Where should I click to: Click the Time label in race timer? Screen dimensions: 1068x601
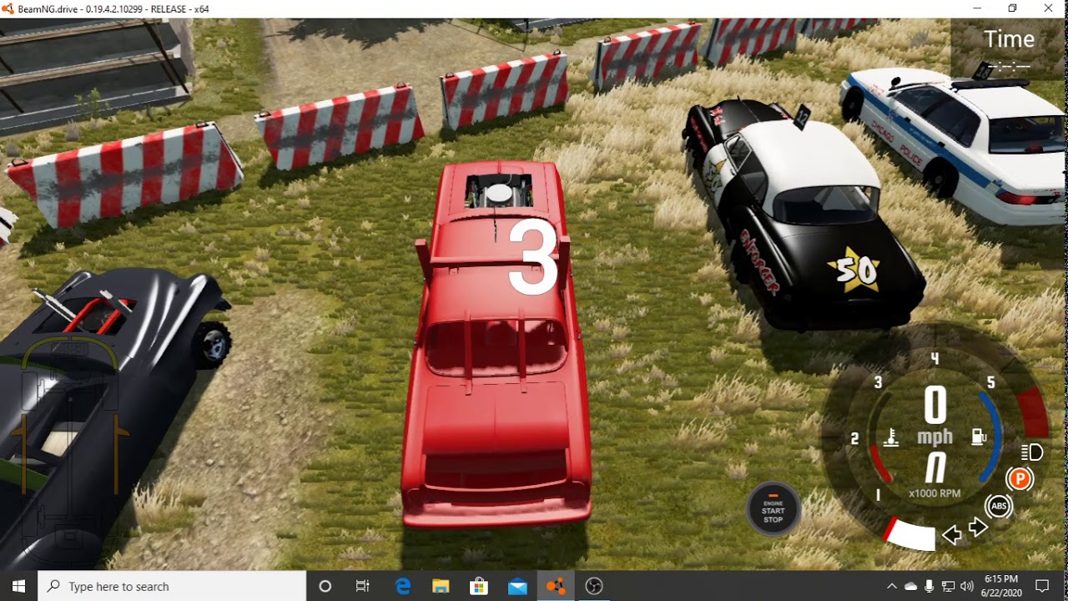click(x=1009, y=39)
